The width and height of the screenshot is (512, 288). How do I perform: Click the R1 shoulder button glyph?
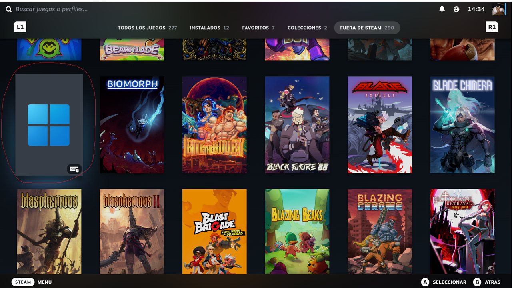[x=492, y=27]
